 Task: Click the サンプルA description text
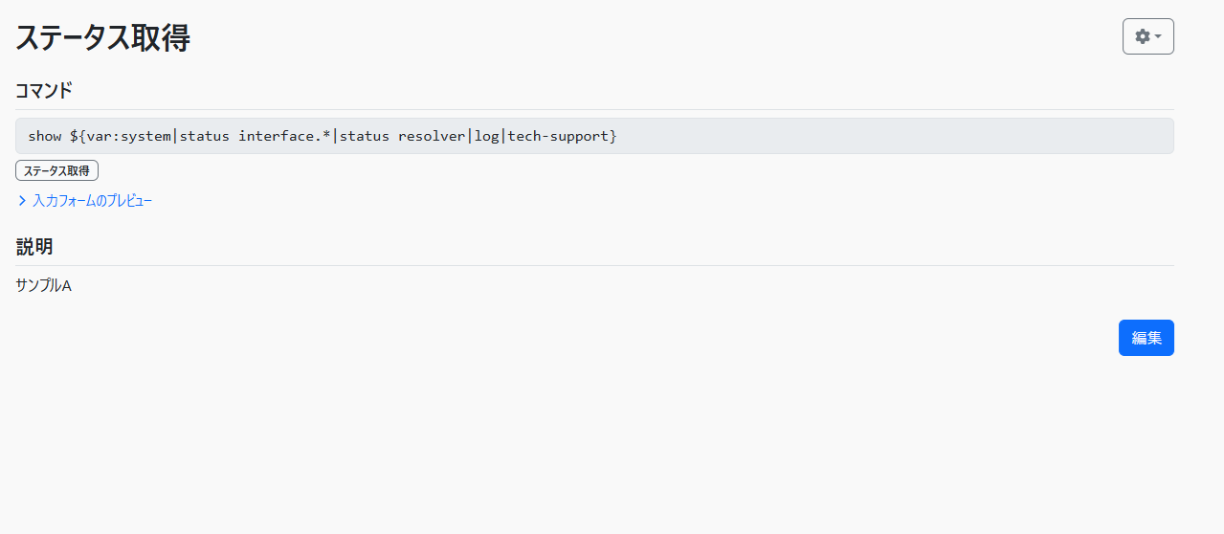(44, 285)
